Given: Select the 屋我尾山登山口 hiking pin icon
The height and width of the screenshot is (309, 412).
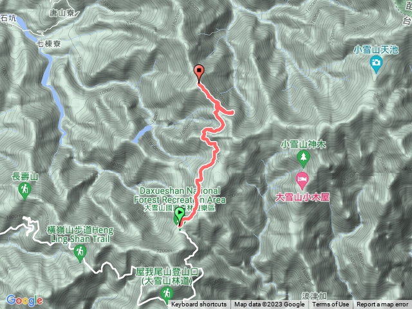Looking at the screenshot, I should coord(167,295).
